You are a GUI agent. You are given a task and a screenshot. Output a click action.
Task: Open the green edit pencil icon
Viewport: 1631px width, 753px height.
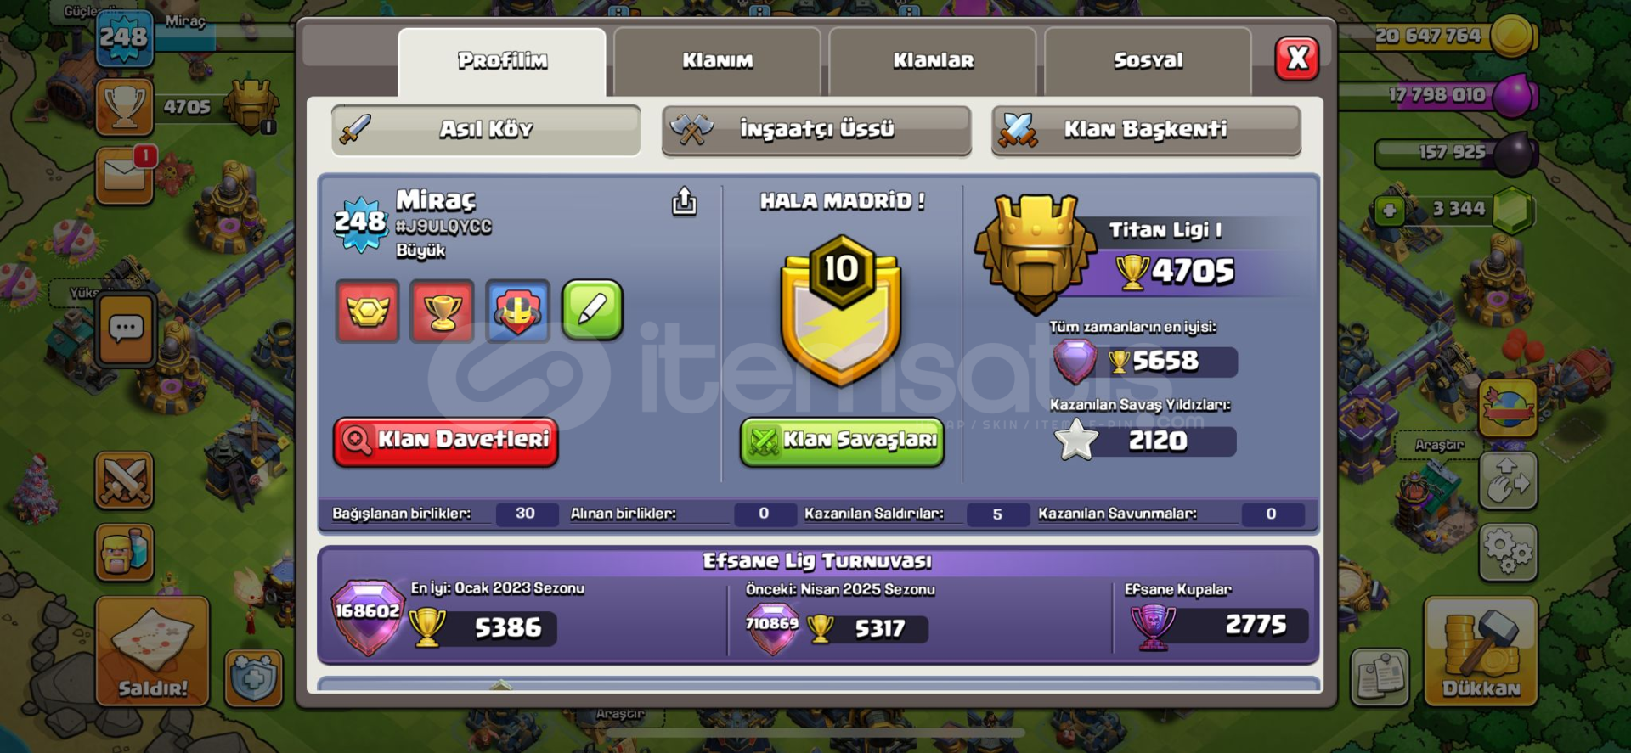[592, 310]
